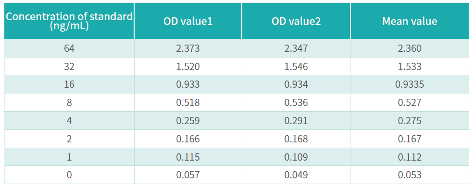
Task: Select the concentration cell showing 0
Action: tap(69, 175)
